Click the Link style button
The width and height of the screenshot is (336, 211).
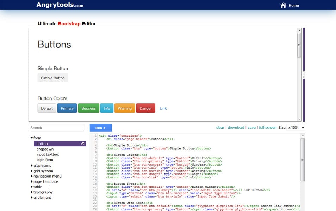click(x=163, y=108)
